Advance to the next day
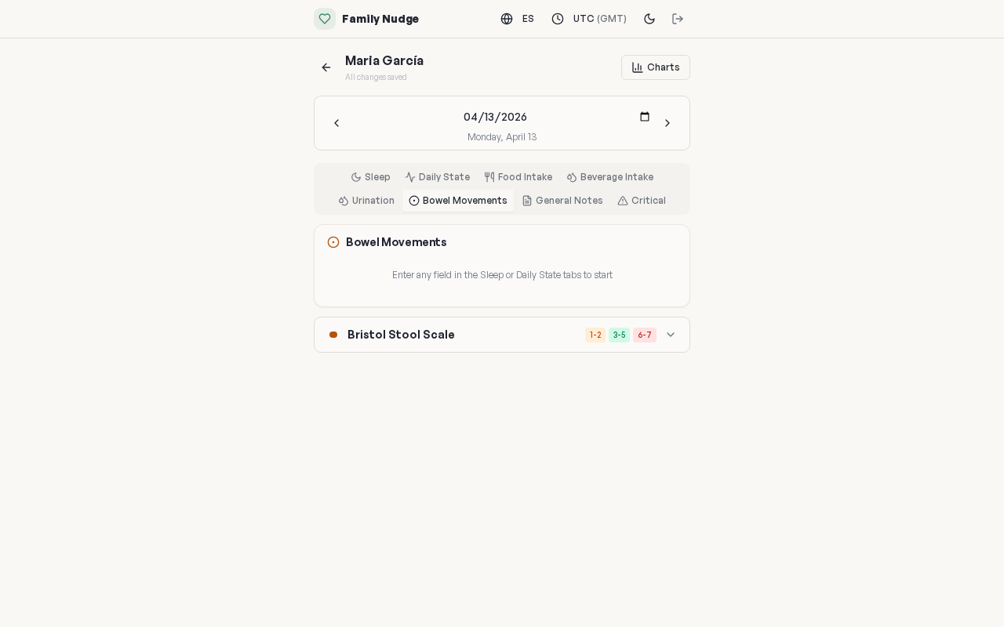 (x=668, y=123)
